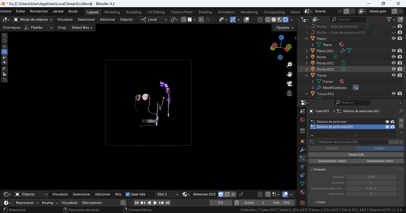Viewport: 406px width, 213px height.
Task: Play the animation forward
Action: click(155, 203)
